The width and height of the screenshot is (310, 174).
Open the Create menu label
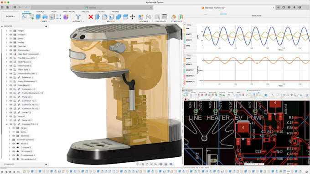[x=44, y=21]
